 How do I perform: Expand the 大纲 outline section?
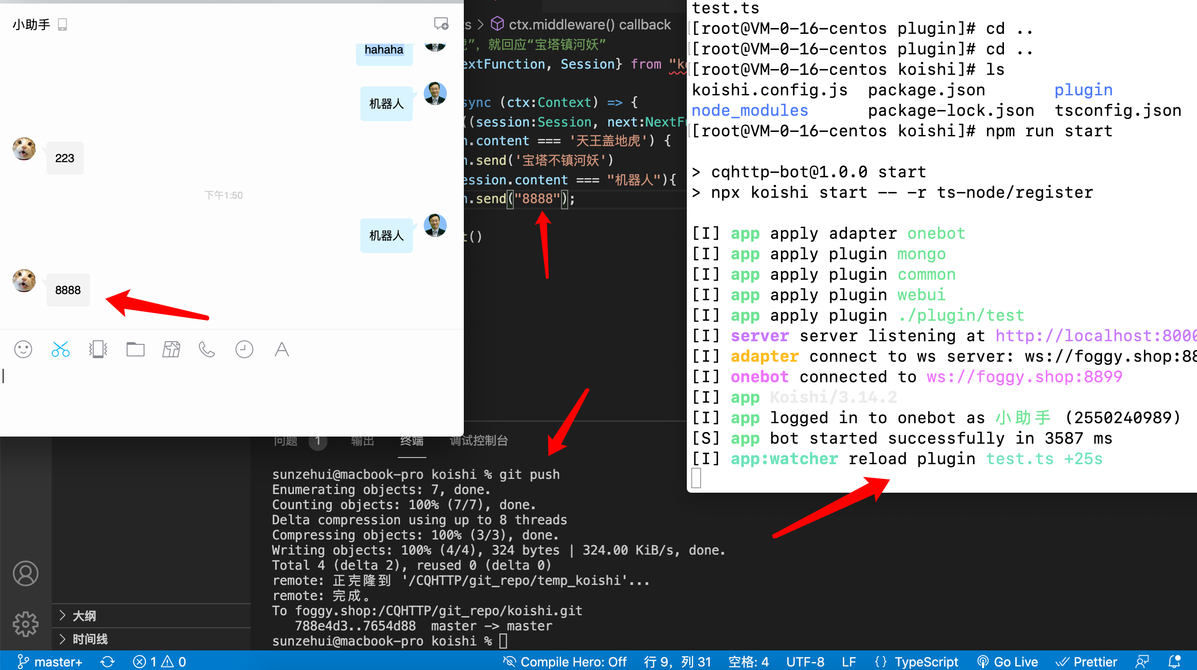click(x=84, y=616)
